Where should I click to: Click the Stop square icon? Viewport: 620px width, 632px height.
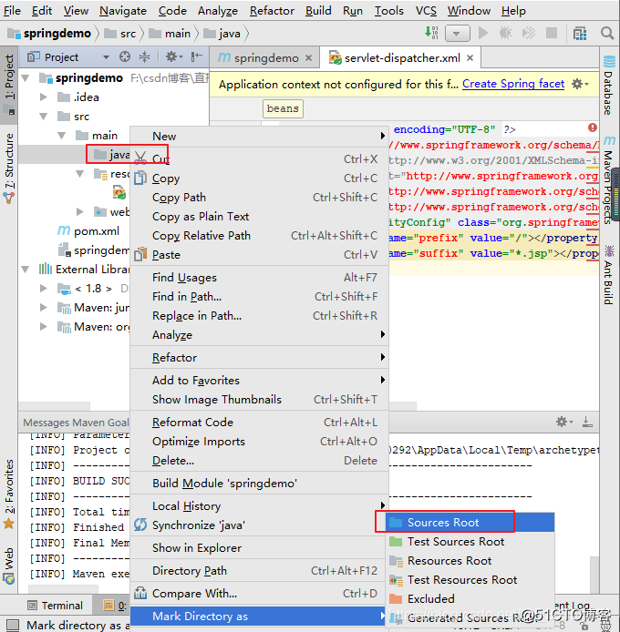(x=552, y=33)
